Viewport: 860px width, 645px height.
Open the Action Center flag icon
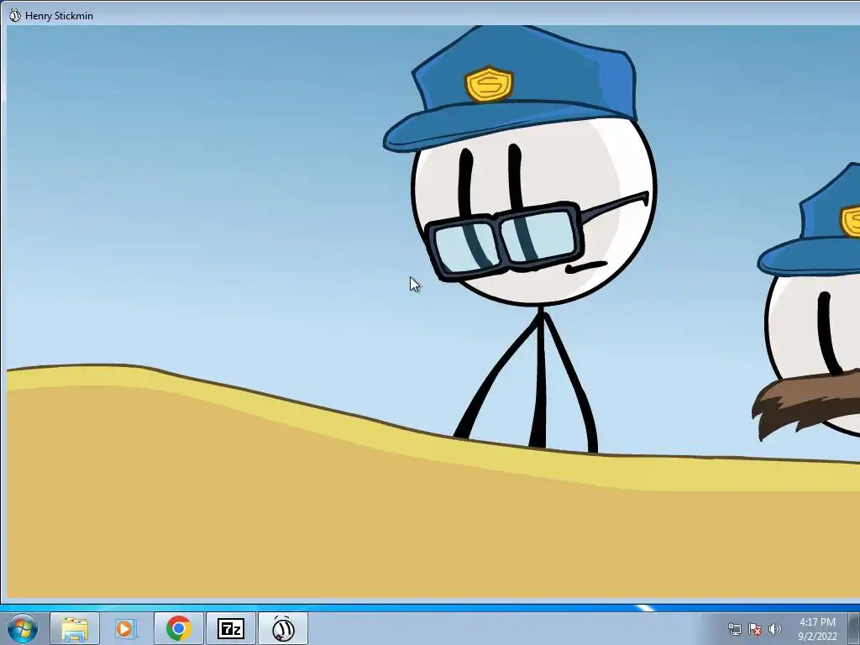click(755, 628)
